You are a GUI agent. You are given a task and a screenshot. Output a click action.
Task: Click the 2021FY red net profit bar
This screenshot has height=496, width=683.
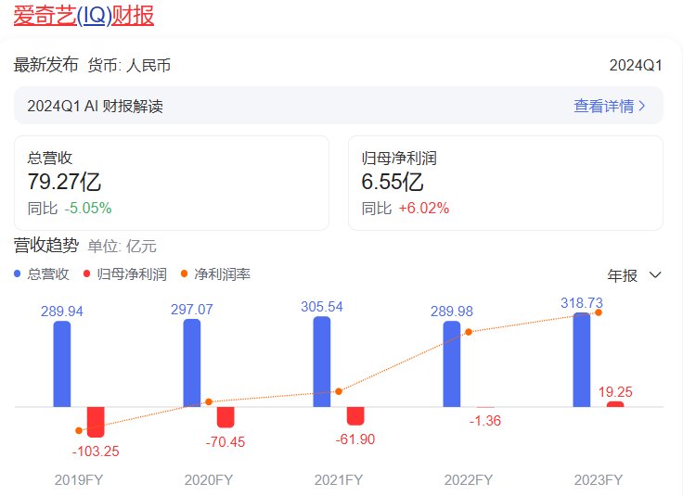coord(355,416)
